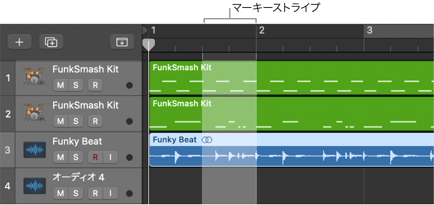Record-enable track 1 FunkSmash Kit

pyautogui.click(x=95, y=85)
